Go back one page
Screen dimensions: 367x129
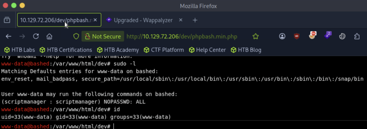point(9,36)
